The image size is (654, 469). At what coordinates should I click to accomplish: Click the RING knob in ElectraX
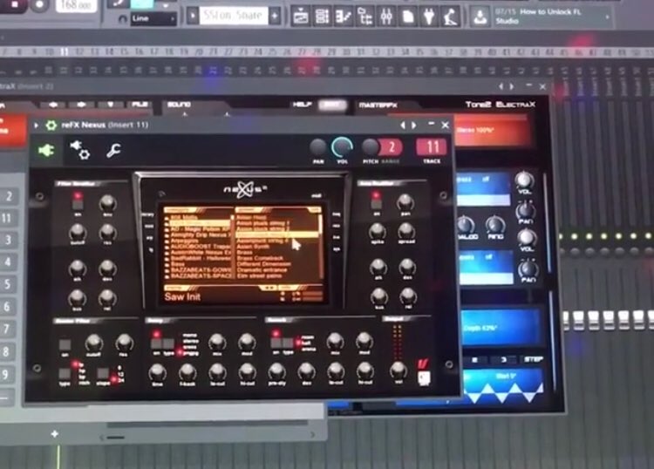(x=495, y=225)
